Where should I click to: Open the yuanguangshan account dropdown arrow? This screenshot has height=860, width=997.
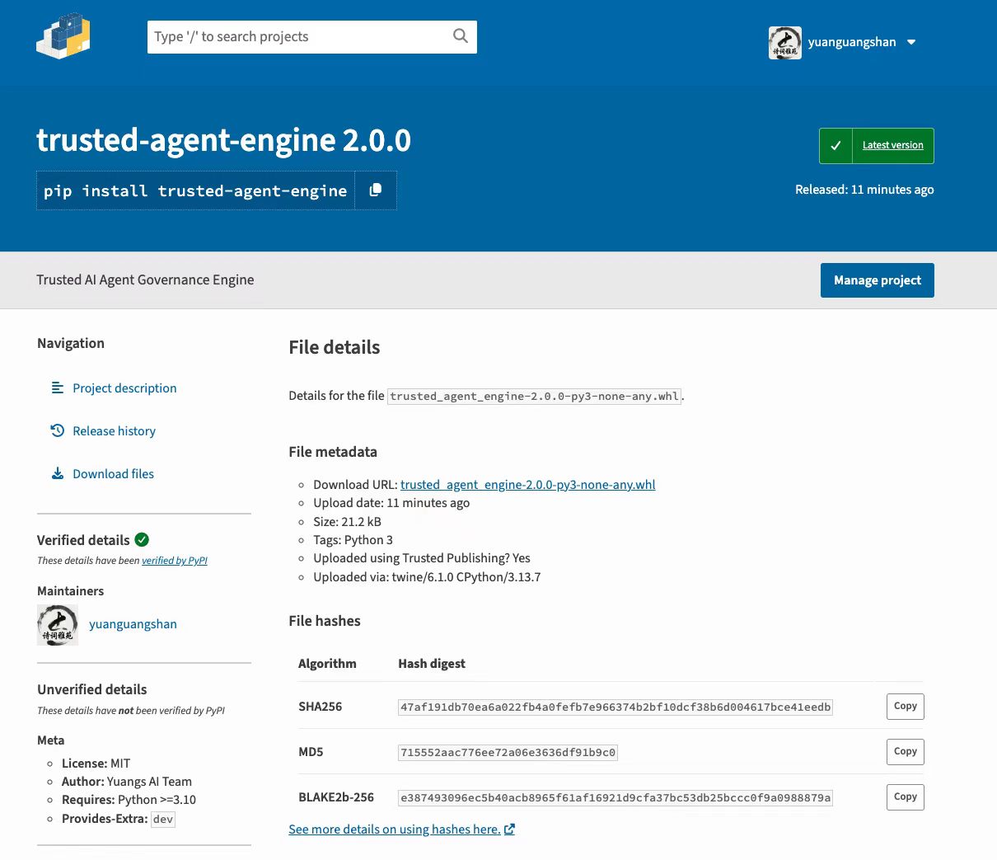point(911,42)
